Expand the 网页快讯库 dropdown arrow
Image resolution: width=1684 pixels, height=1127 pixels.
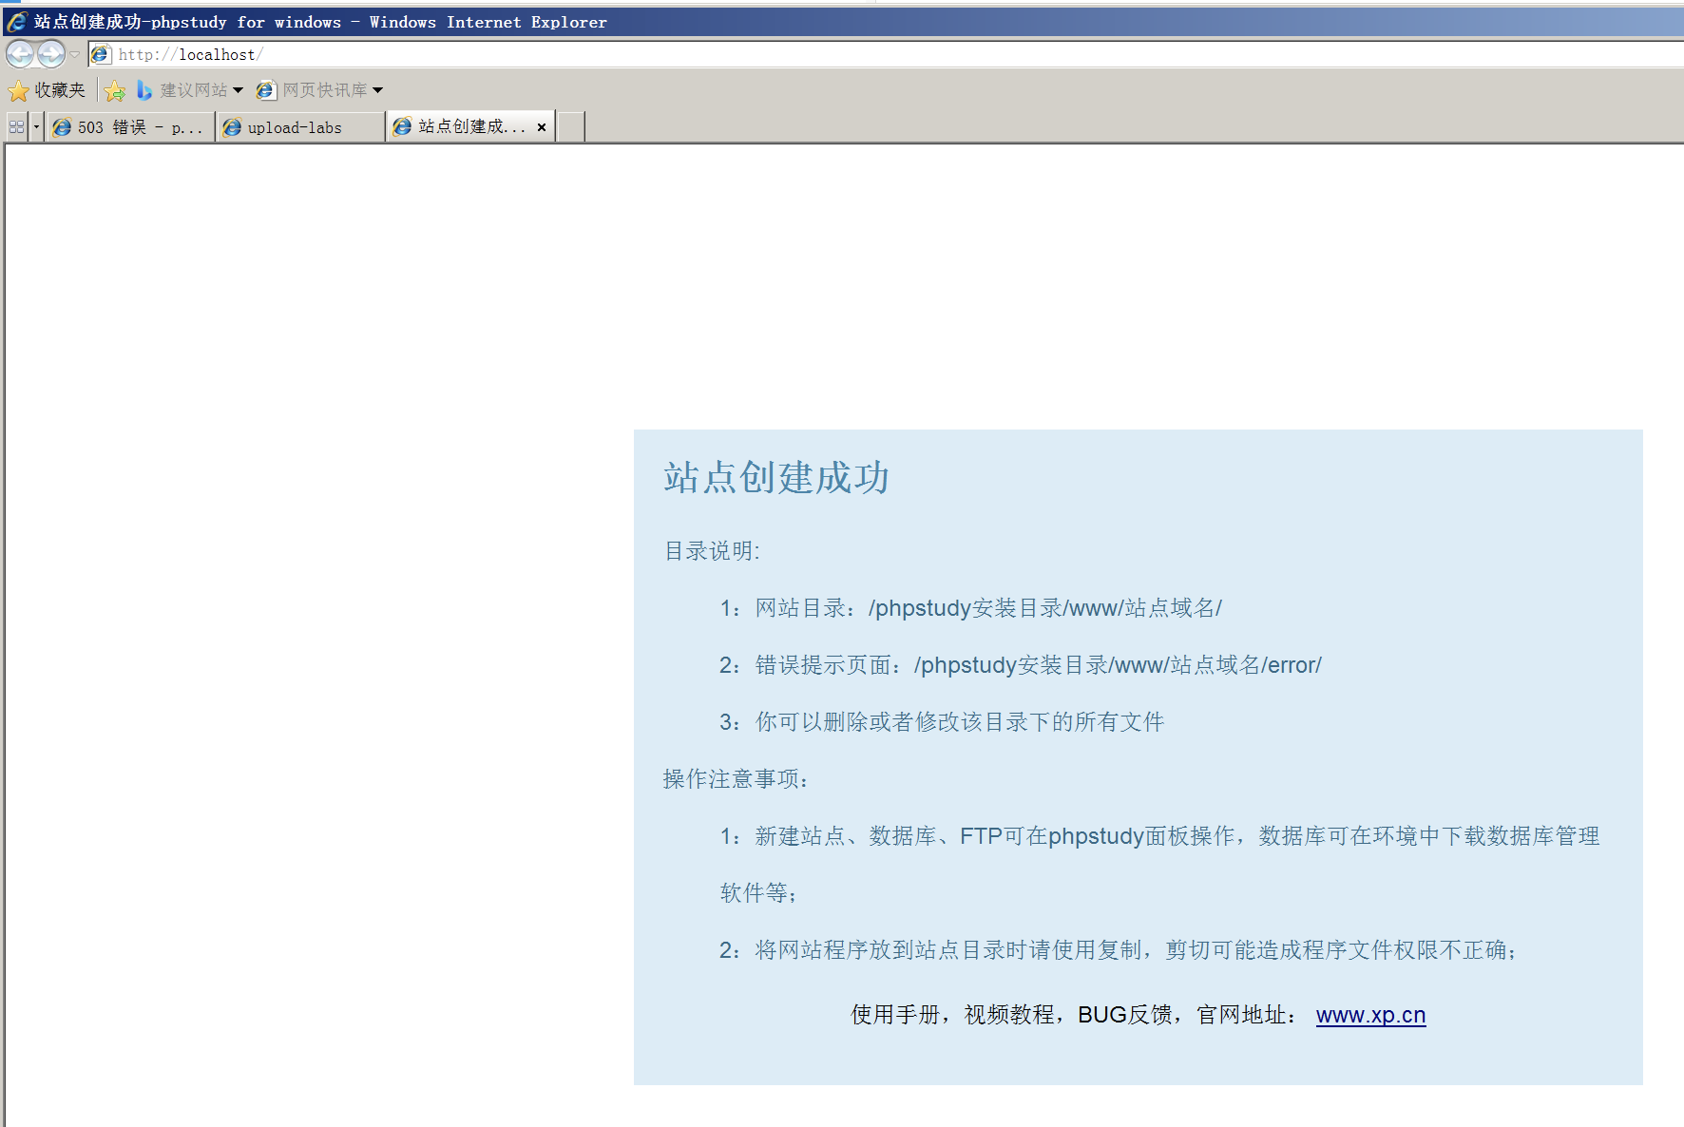(377, 90)
